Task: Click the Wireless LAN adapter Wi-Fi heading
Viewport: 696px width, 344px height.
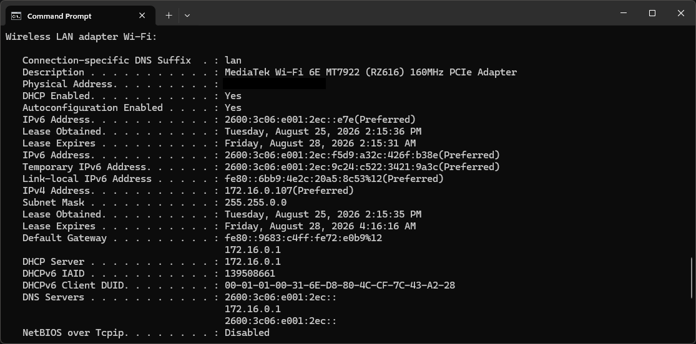Action: 81,37
